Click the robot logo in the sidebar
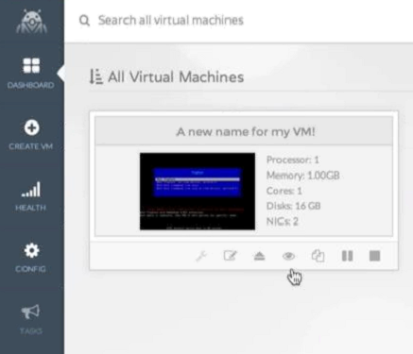Image resolution: width=413 pixels, height=354 pixels. tap(31, 22)
